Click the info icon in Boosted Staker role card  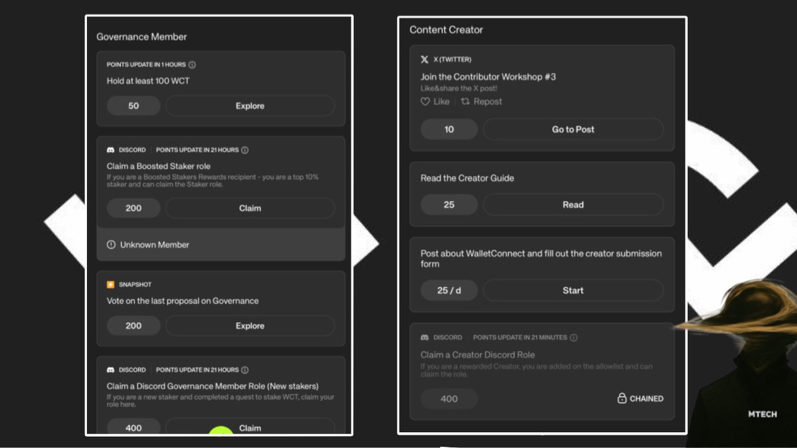pyautogui.click(x=244, y=150)
